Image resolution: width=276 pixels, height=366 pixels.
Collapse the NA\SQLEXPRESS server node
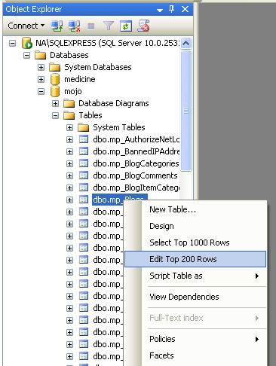(x=12, y=43)
